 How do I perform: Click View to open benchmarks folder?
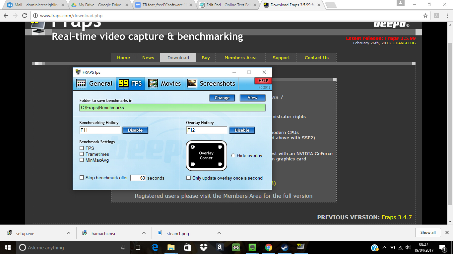(252, 98)
